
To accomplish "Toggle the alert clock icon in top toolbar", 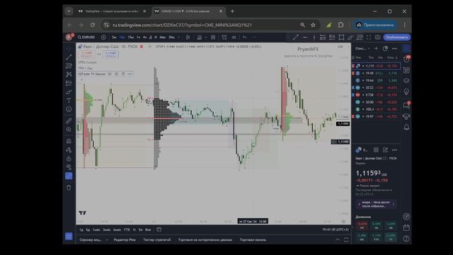I will click(224, 38).
